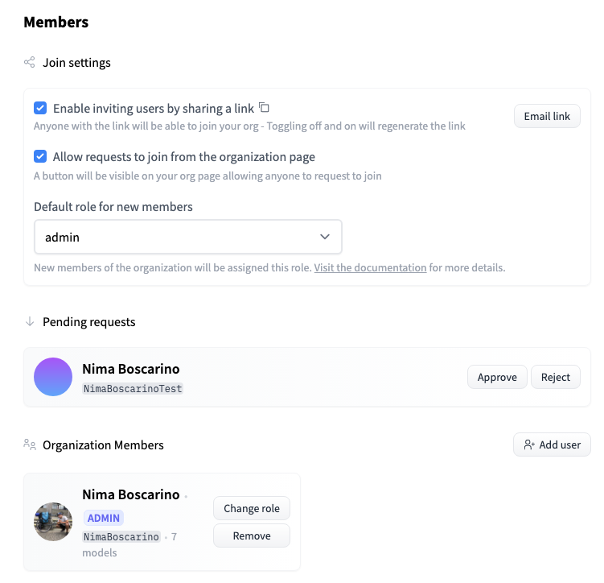Open the pending requester's gradient avatar

coord(53,377)
